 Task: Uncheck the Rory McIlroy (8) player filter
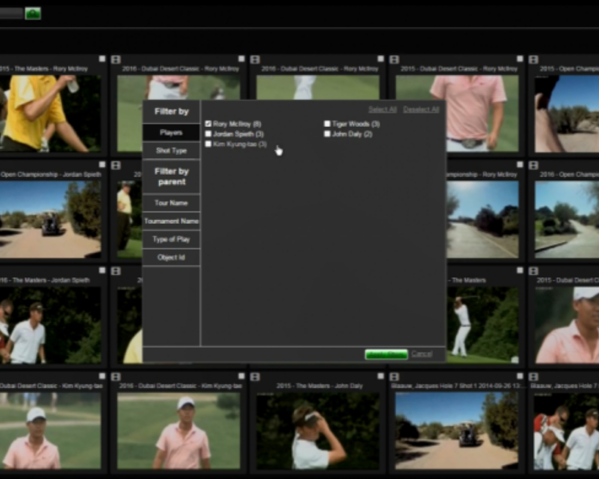208,124
